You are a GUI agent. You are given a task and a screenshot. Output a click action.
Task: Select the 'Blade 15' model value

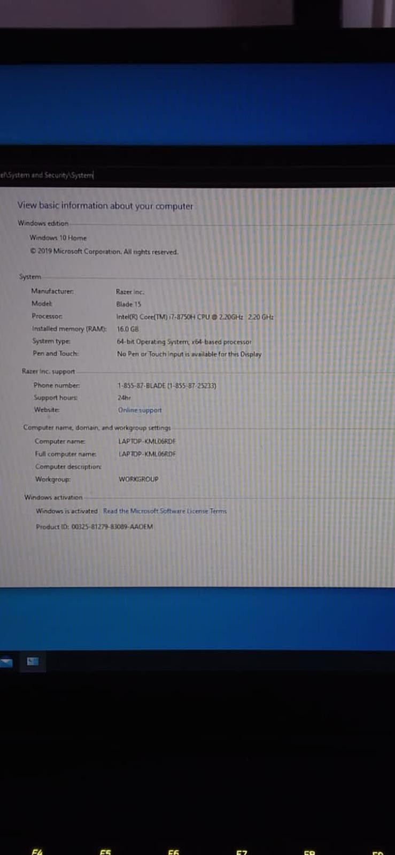tap(129, 304)
